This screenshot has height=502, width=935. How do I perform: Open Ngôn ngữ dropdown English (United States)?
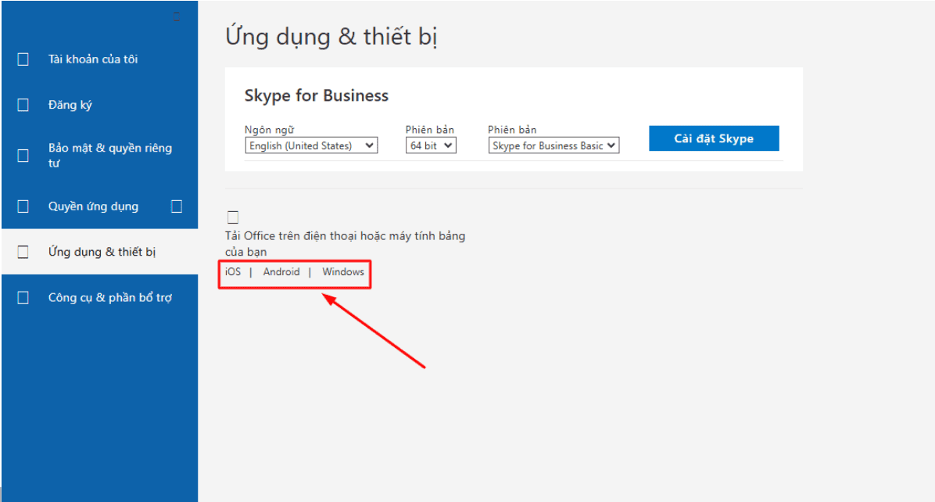(311, 145)
